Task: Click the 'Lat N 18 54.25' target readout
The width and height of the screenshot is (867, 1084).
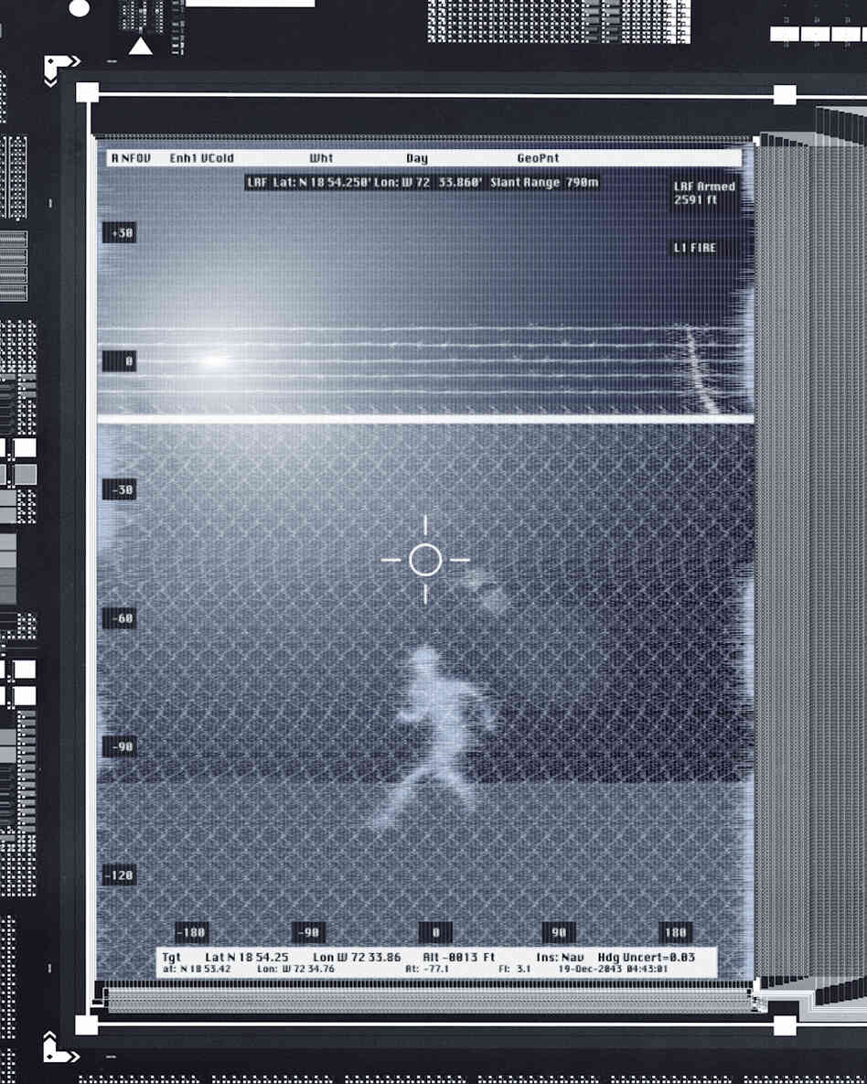Action: click(x=247, y=958)
